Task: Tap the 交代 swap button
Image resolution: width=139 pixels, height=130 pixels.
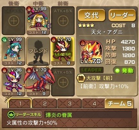Action: tap(92, 15)
